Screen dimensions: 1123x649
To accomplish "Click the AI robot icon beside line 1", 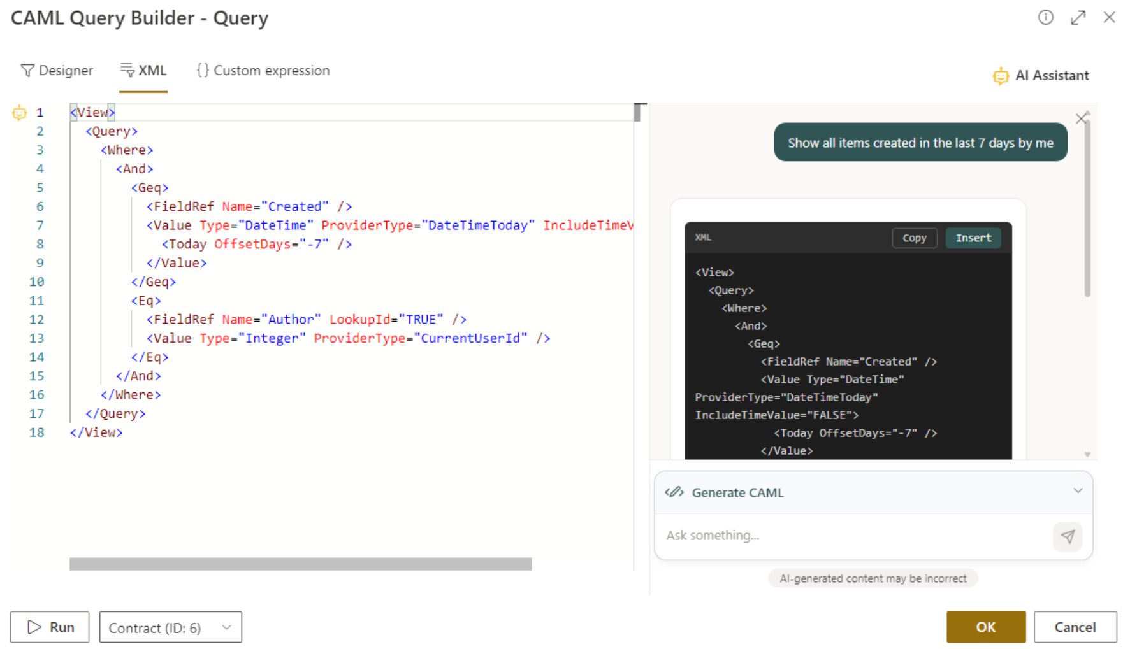I will pyautogui.click(x=19, y=113).
